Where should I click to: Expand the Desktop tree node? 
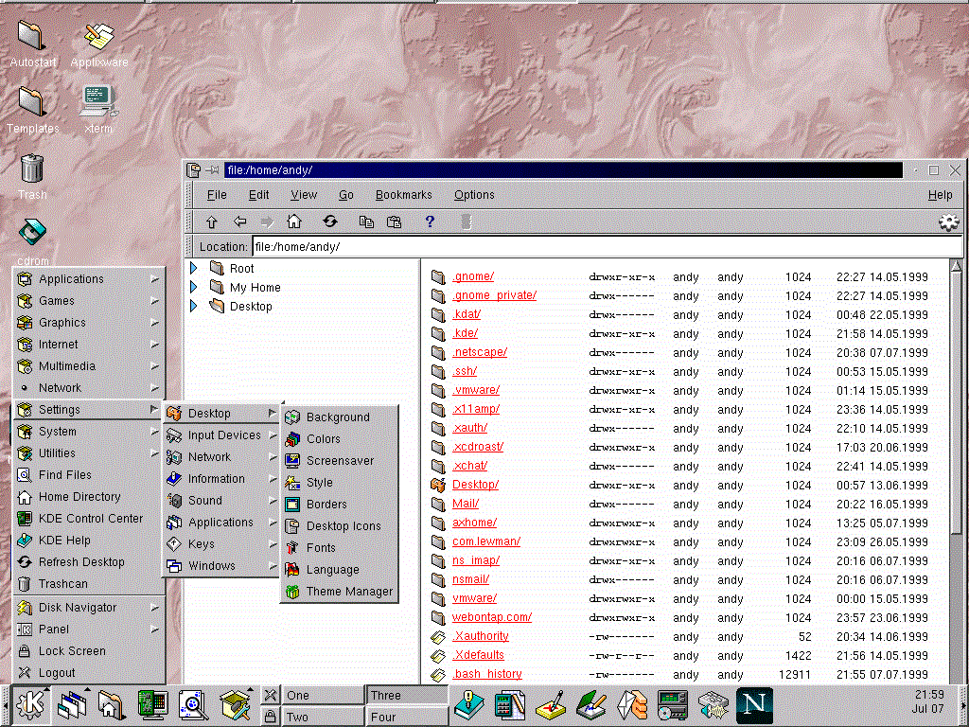(x=194, y=307)
